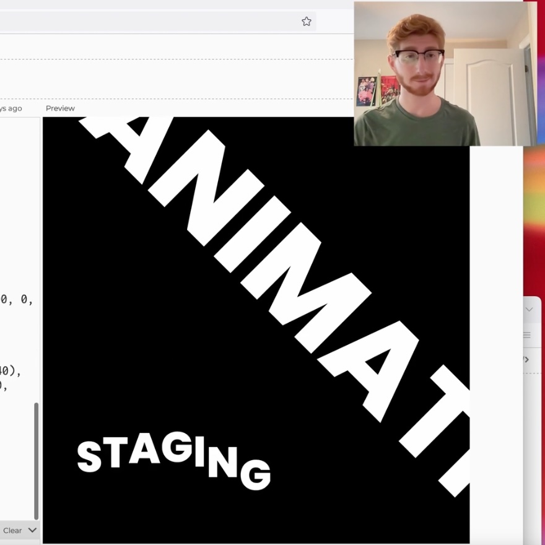Screen dimensions: 545x545
Task: Open the dropdown arrow beside the Clear button
Action: (32, 530)
